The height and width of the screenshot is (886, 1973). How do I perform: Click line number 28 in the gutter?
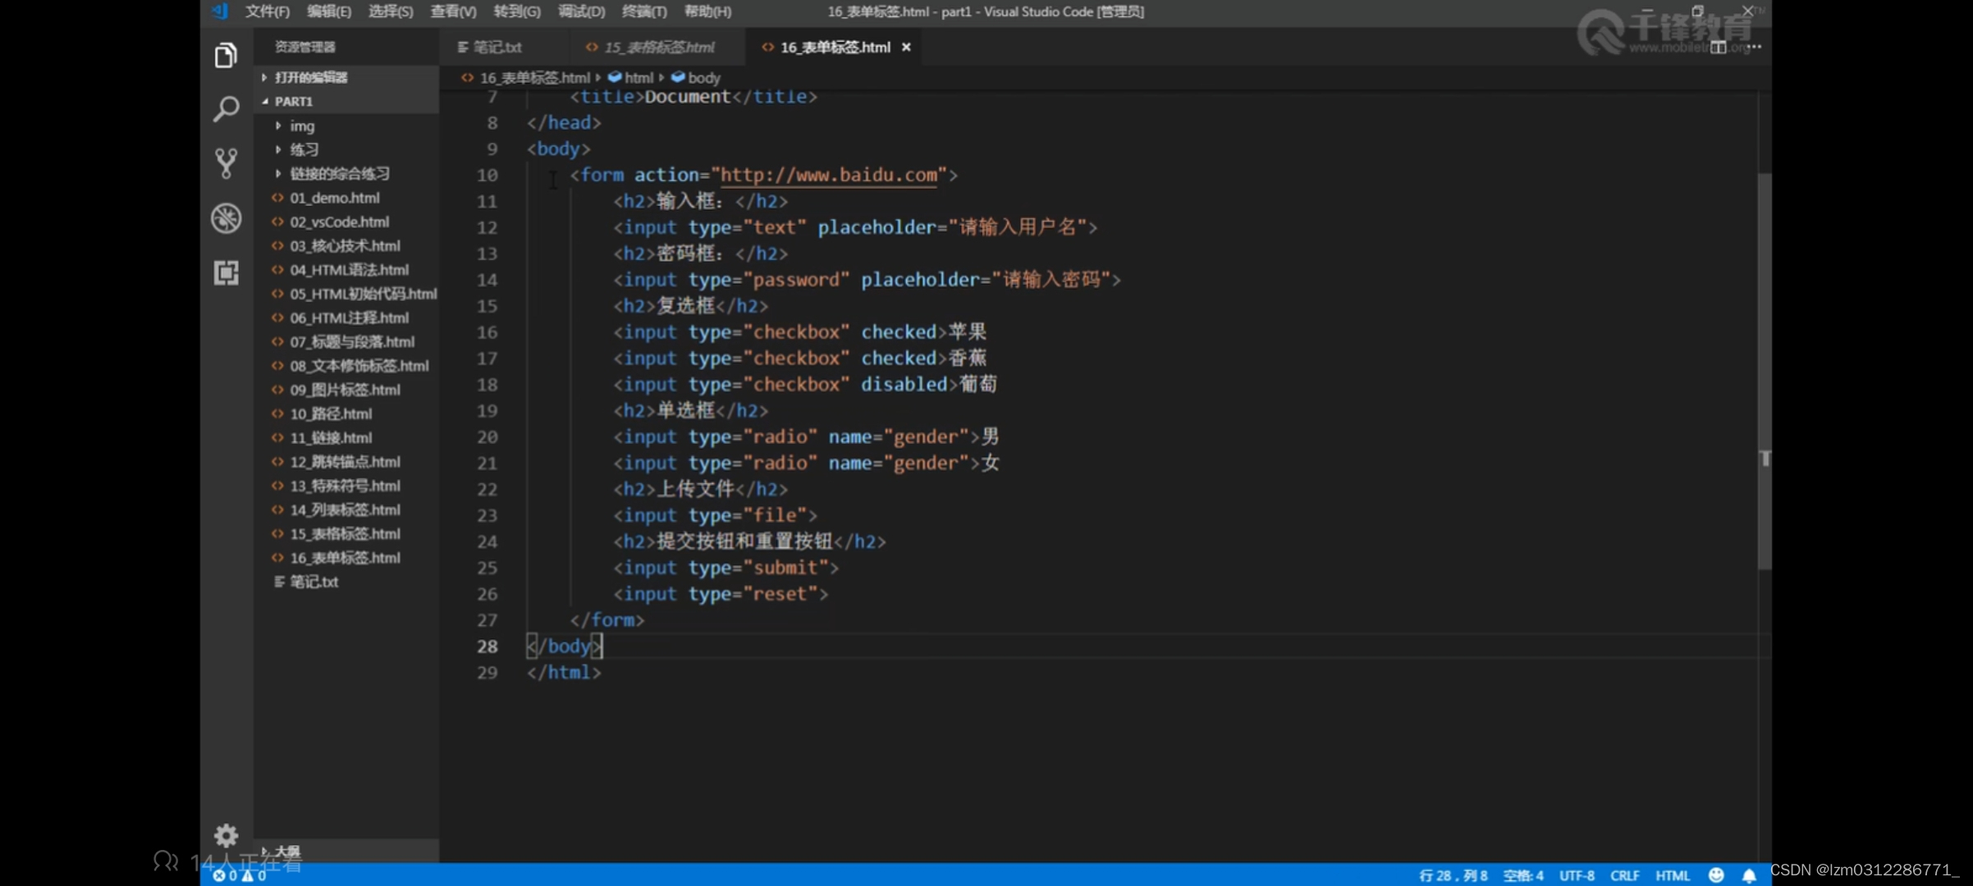488,646
